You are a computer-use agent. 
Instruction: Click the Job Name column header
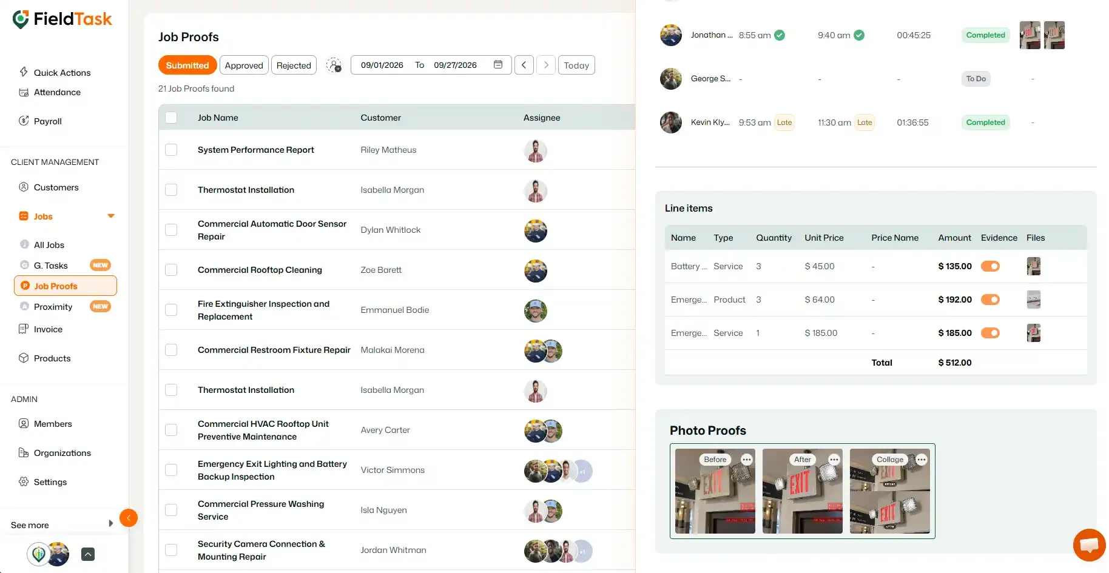[x=218, y=118]
